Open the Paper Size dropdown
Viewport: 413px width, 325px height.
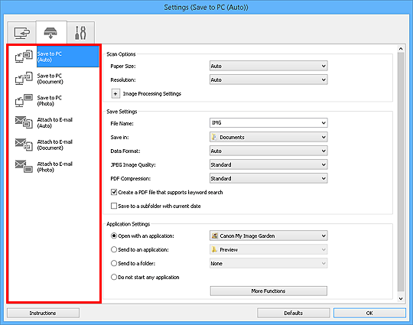pos(268,66)
